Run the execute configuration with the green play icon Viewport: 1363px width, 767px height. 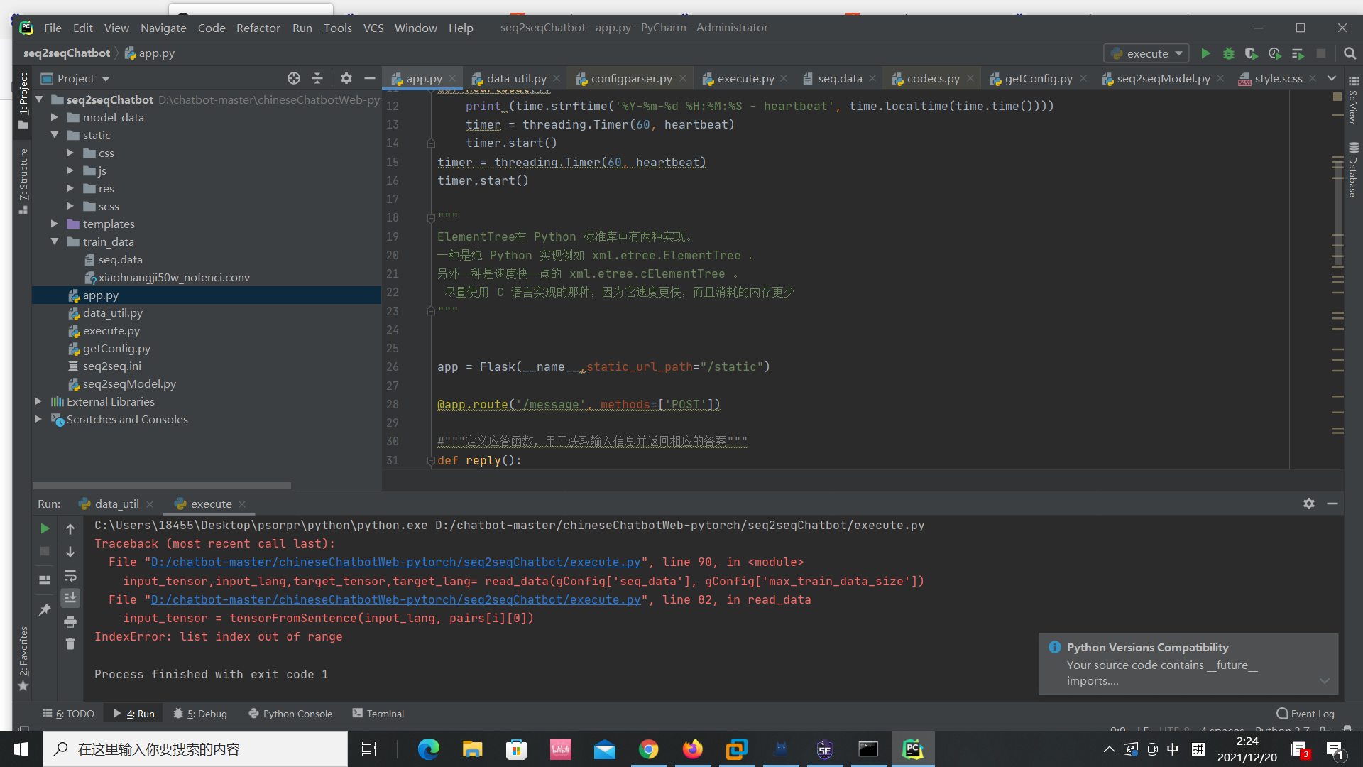pyautogui.click(x=1206, y=53)
